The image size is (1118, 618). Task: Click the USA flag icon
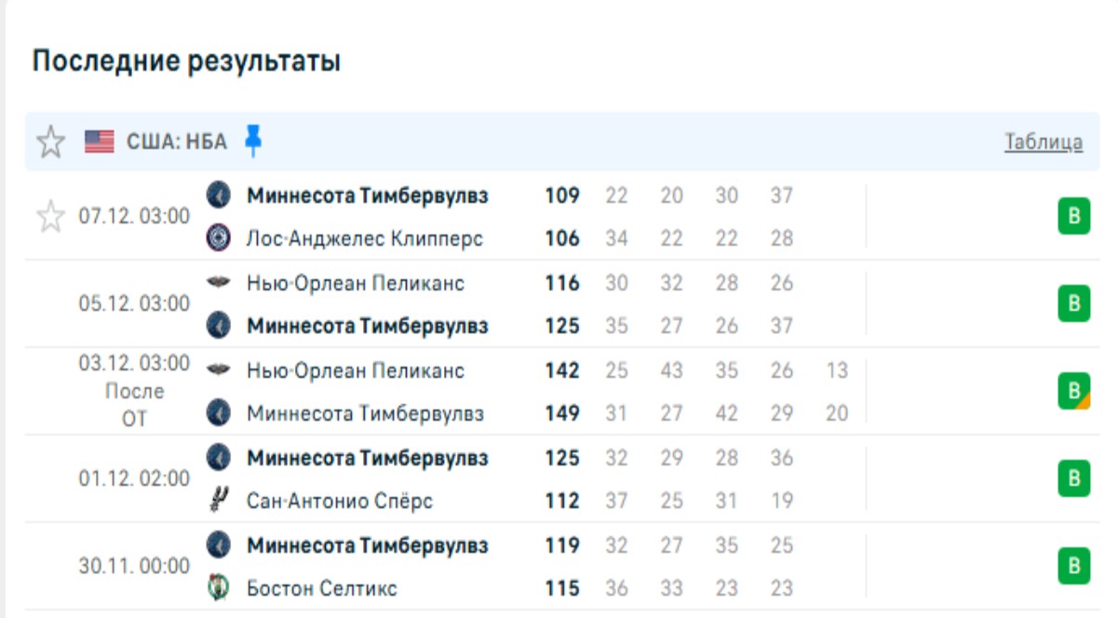pyautogui.click(x=99, y=142)
